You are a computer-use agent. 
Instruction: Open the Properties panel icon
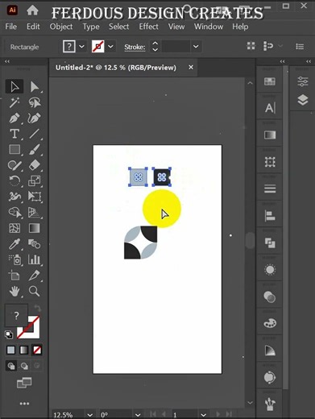(303, 81)
